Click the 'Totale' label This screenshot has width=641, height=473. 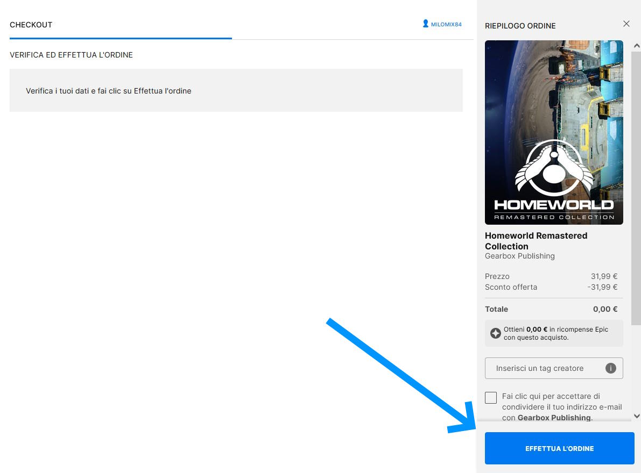496,309
